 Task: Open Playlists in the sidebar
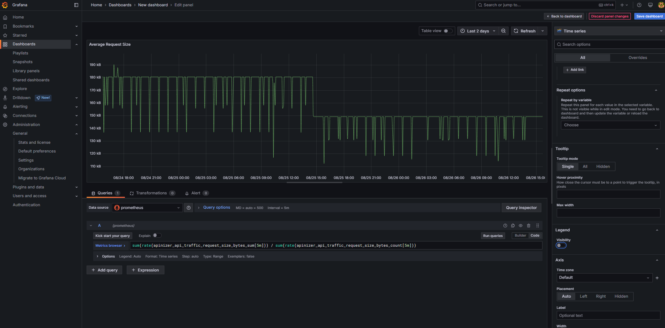(x=21, y=53)
